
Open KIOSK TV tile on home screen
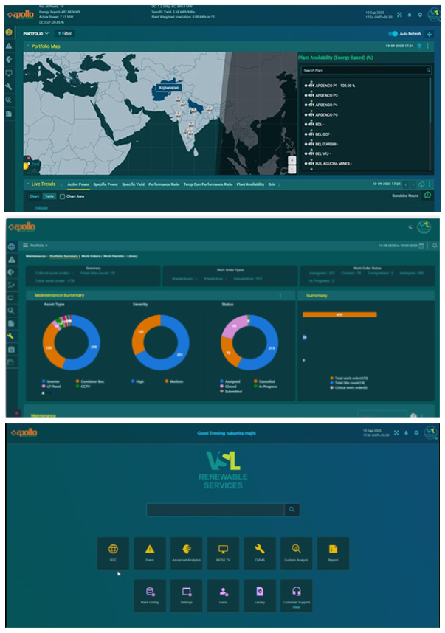223,553
